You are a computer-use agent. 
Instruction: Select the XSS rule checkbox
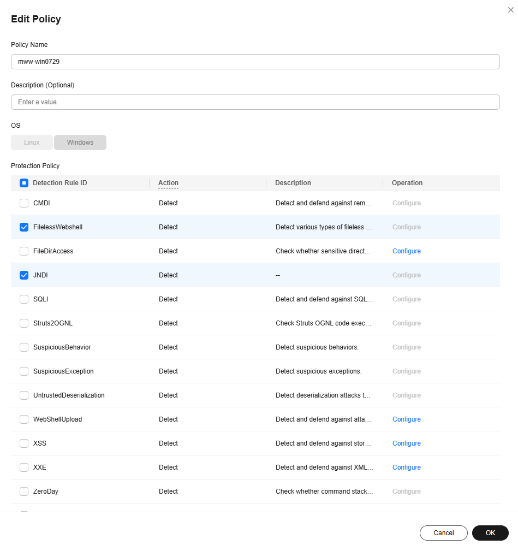pos(24,443)
